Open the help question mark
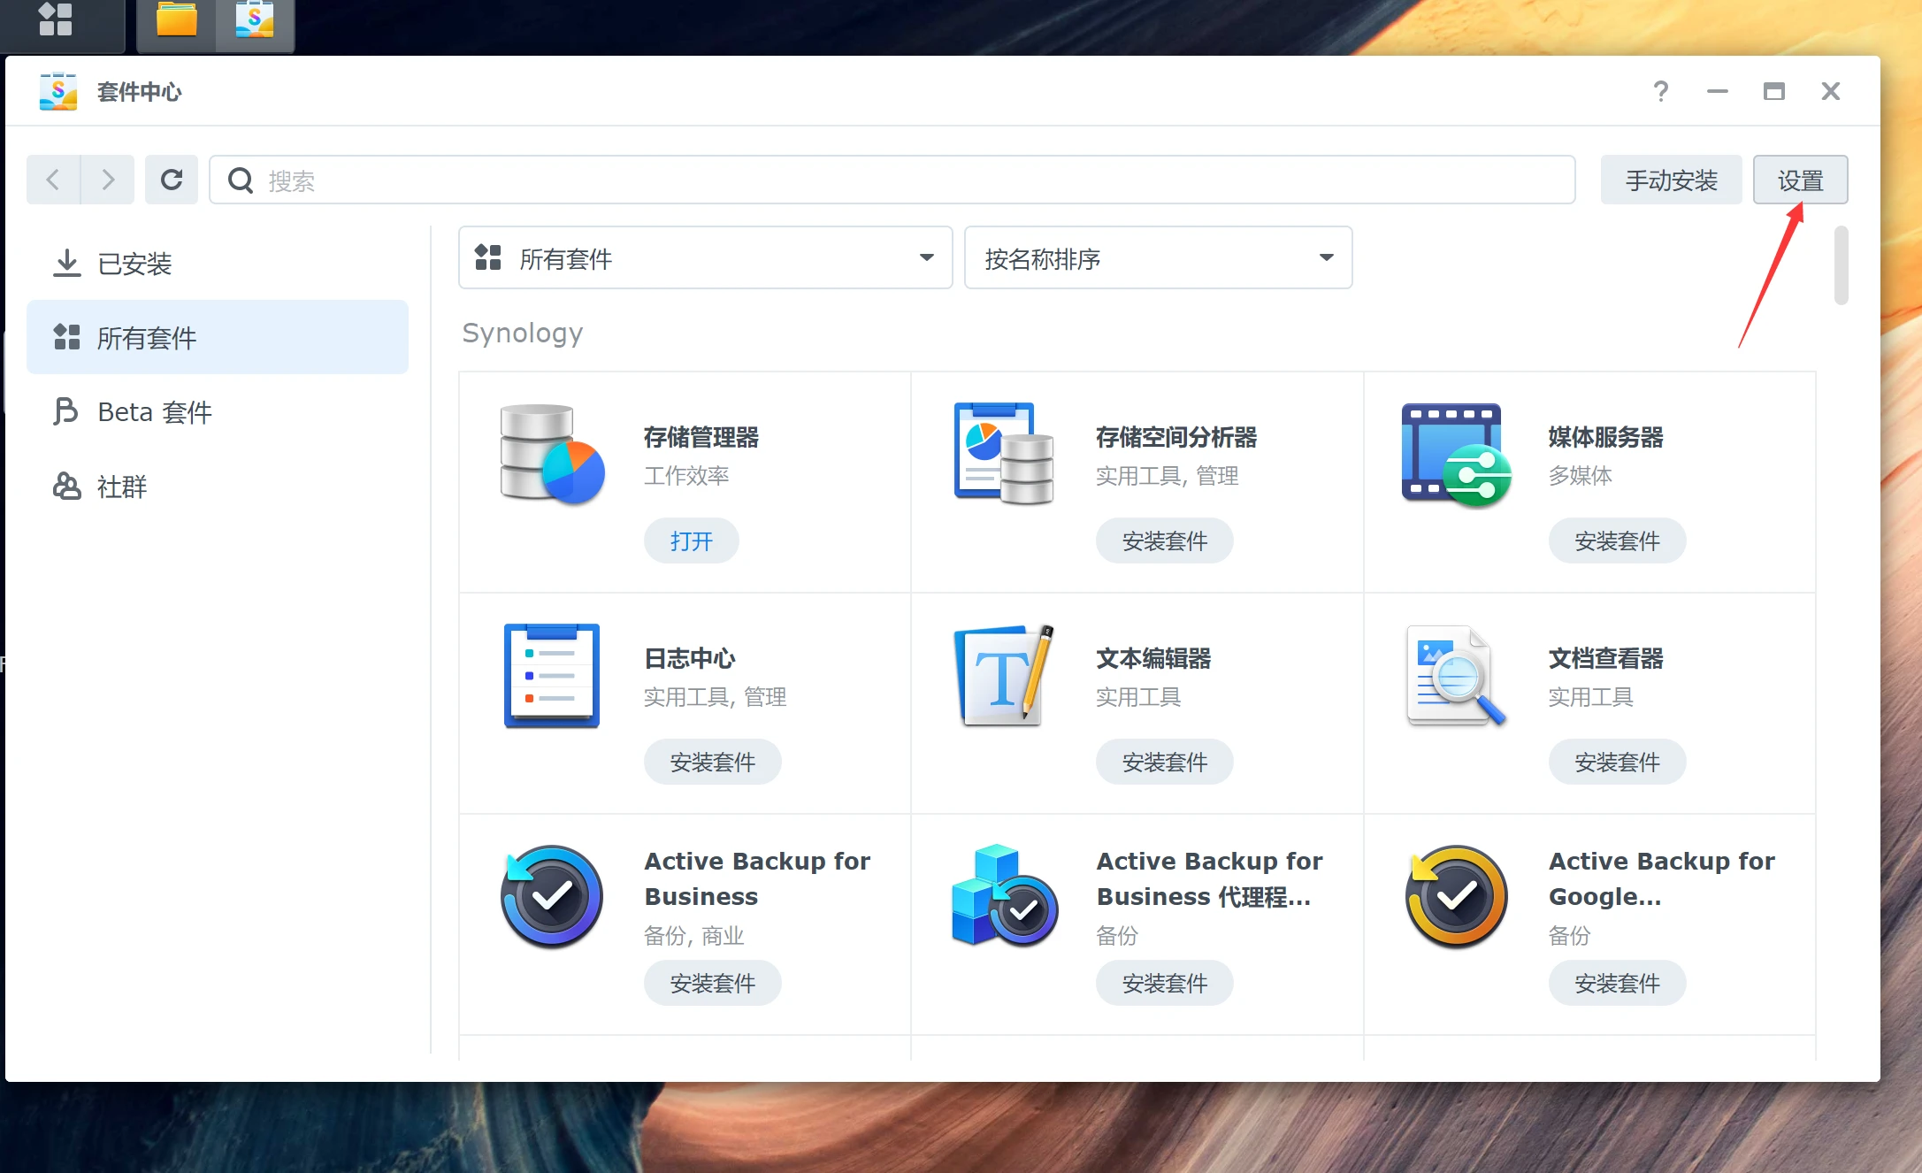 (1661, 91)
